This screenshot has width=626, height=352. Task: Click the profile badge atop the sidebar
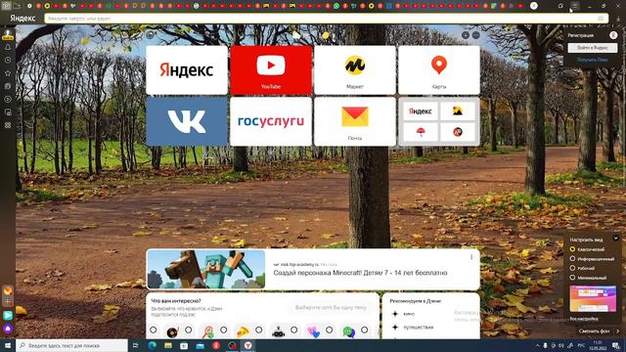tap(8, 34)
